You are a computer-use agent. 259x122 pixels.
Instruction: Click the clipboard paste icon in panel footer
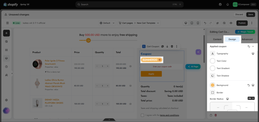pos(211,115)
